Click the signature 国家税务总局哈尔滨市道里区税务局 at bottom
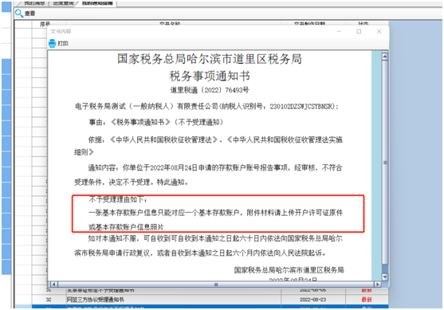 289,270
